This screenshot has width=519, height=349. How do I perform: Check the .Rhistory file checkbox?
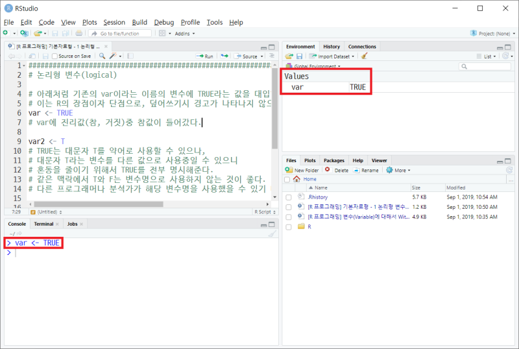coord(289,197)
